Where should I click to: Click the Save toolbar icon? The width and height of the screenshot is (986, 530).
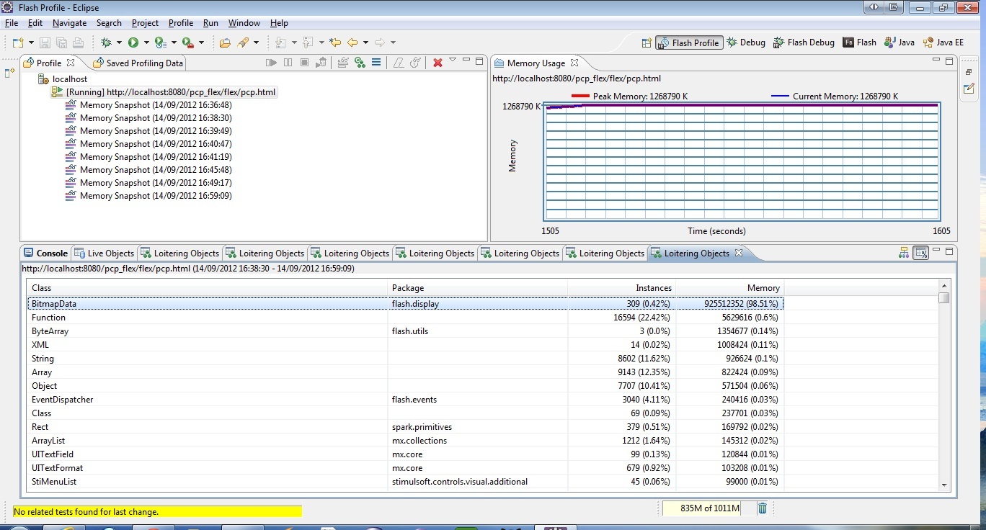pyautogui.click(x=45, y=42)
